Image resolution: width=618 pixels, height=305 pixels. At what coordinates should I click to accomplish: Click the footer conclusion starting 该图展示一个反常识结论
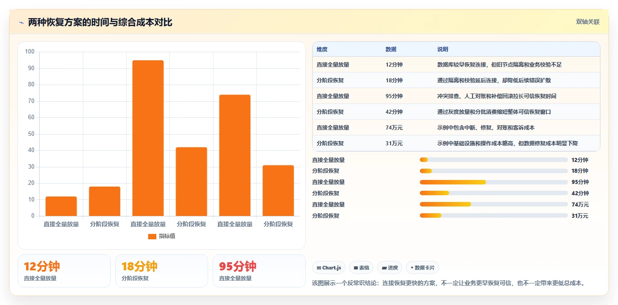(x=449, y=283)
